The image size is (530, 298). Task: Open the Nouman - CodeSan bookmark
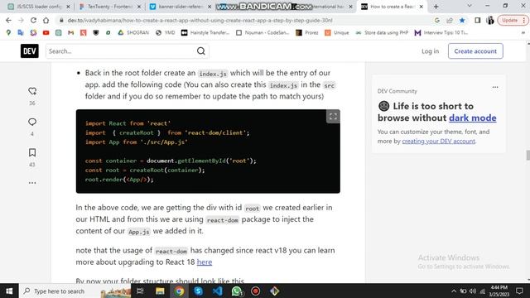click(x=263, y=33)
